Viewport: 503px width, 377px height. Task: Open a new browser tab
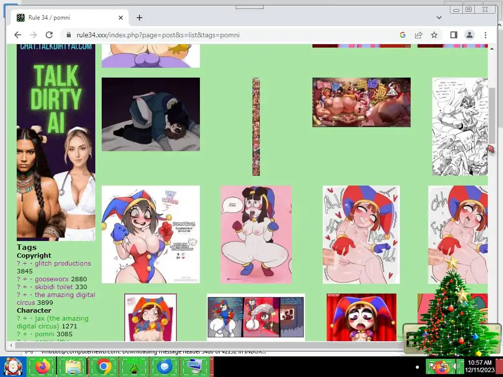click(x=139, y=18)
